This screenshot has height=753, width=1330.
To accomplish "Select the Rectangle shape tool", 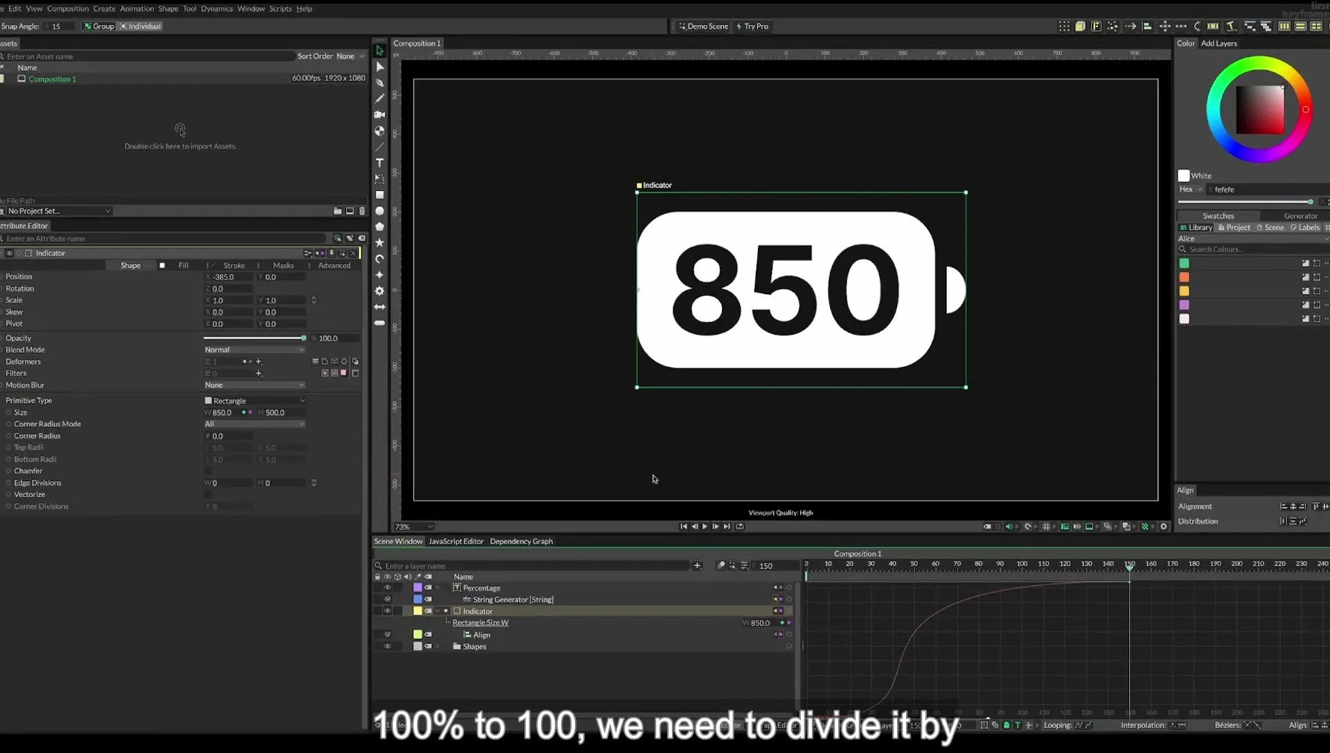I will 380,195.
